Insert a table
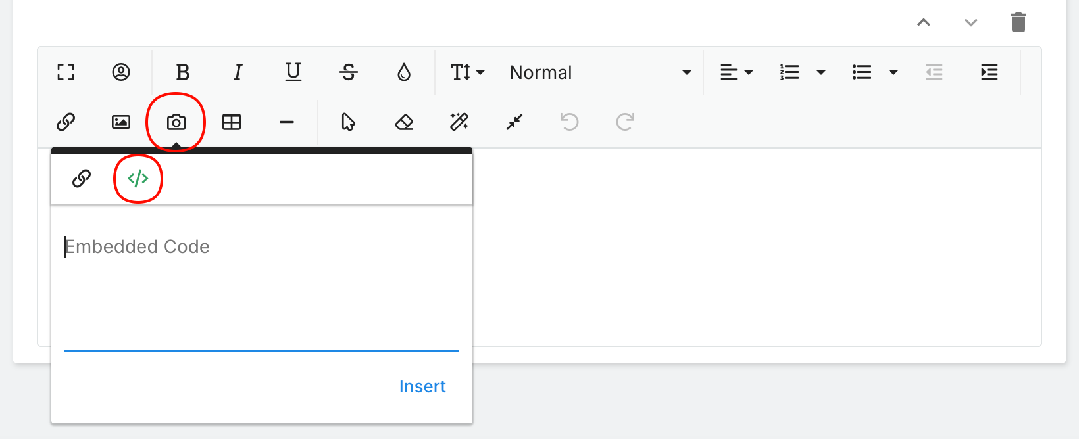Viewport: 1079px width, 439px height. coord(232,122)
